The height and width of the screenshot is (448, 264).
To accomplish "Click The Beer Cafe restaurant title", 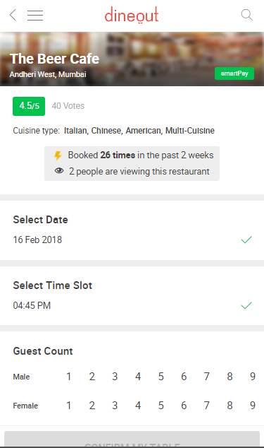I will 54,59.
